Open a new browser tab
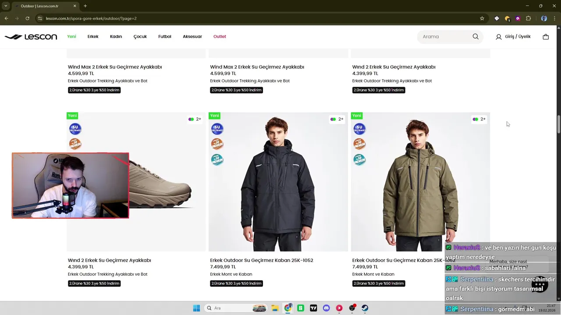The image size is (561, 315). coord(85,6)
